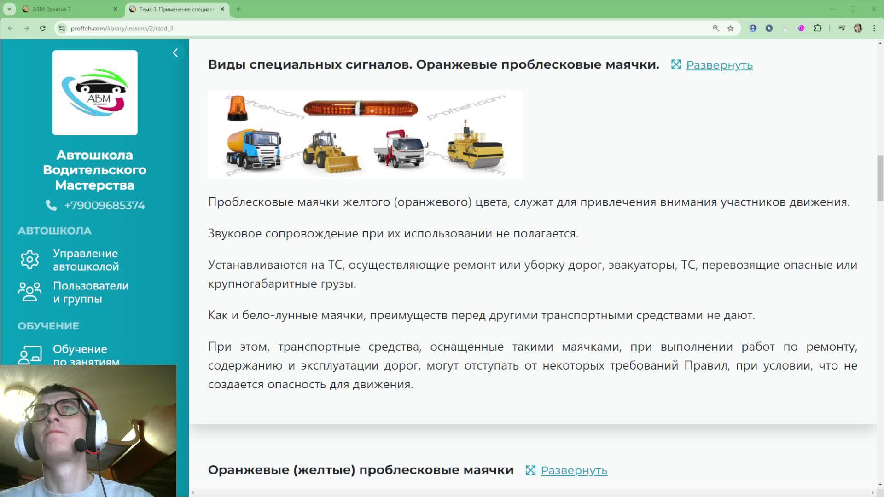Image resolution: width=884 pixels, height=497 pixels.
Task: Click the vertical page scrollbar thumb
Action: [880, 178]
